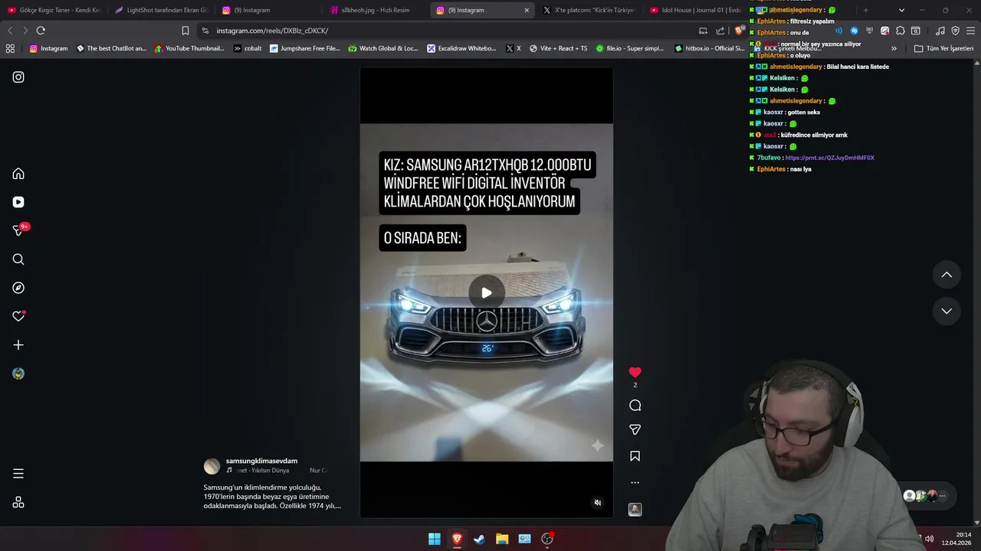Viewport: 981px width, 551px height.
Task: Open the browser Extensions puzzle icon
Action: click(x=901, y=31)
